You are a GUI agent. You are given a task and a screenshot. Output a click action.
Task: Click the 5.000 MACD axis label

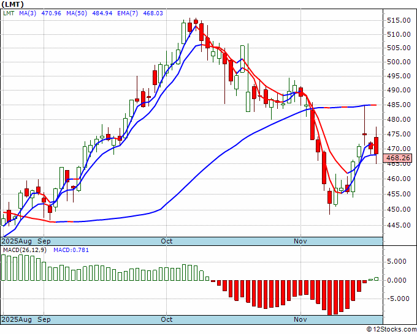[x=396, y=261]
